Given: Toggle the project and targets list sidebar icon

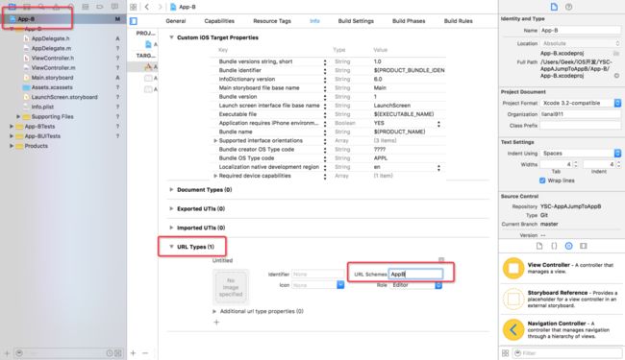Looking at the screenshot, I should (x=134, y=21).
